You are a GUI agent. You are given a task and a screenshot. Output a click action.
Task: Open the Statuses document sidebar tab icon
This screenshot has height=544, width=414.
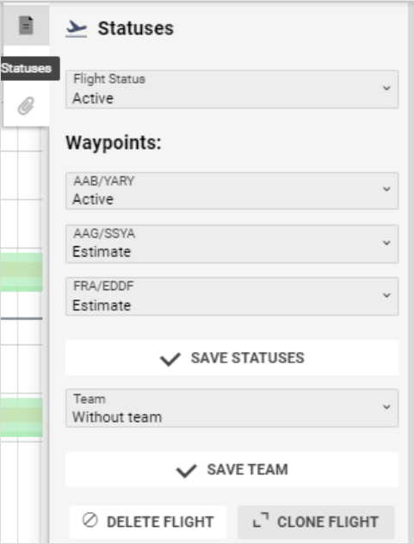click(x=26, y=25)
